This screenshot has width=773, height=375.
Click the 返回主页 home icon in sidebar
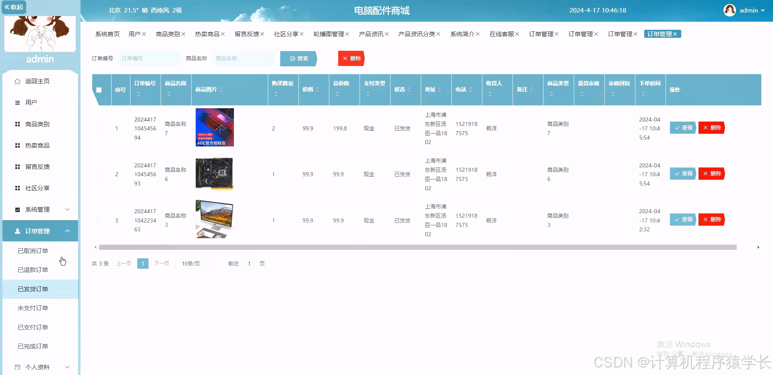pyautogui.click(x=17, y=81)
